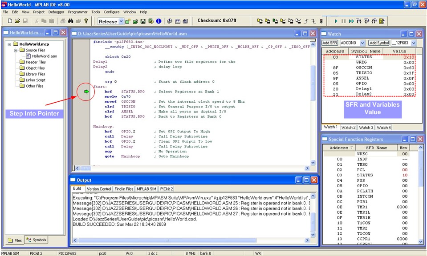Click the Open Project green folder icon
Screen dimensions: 427x256
coord(135,21)
